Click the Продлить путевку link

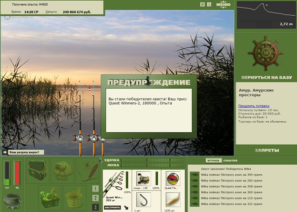[254, 106]
